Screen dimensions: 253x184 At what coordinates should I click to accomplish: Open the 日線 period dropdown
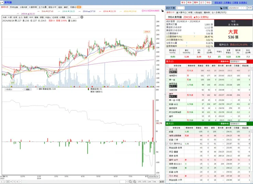tap(73, 17)
